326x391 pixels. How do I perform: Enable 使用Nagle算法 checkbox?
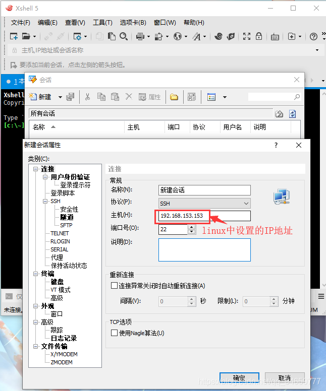click(x=114, y=333)
